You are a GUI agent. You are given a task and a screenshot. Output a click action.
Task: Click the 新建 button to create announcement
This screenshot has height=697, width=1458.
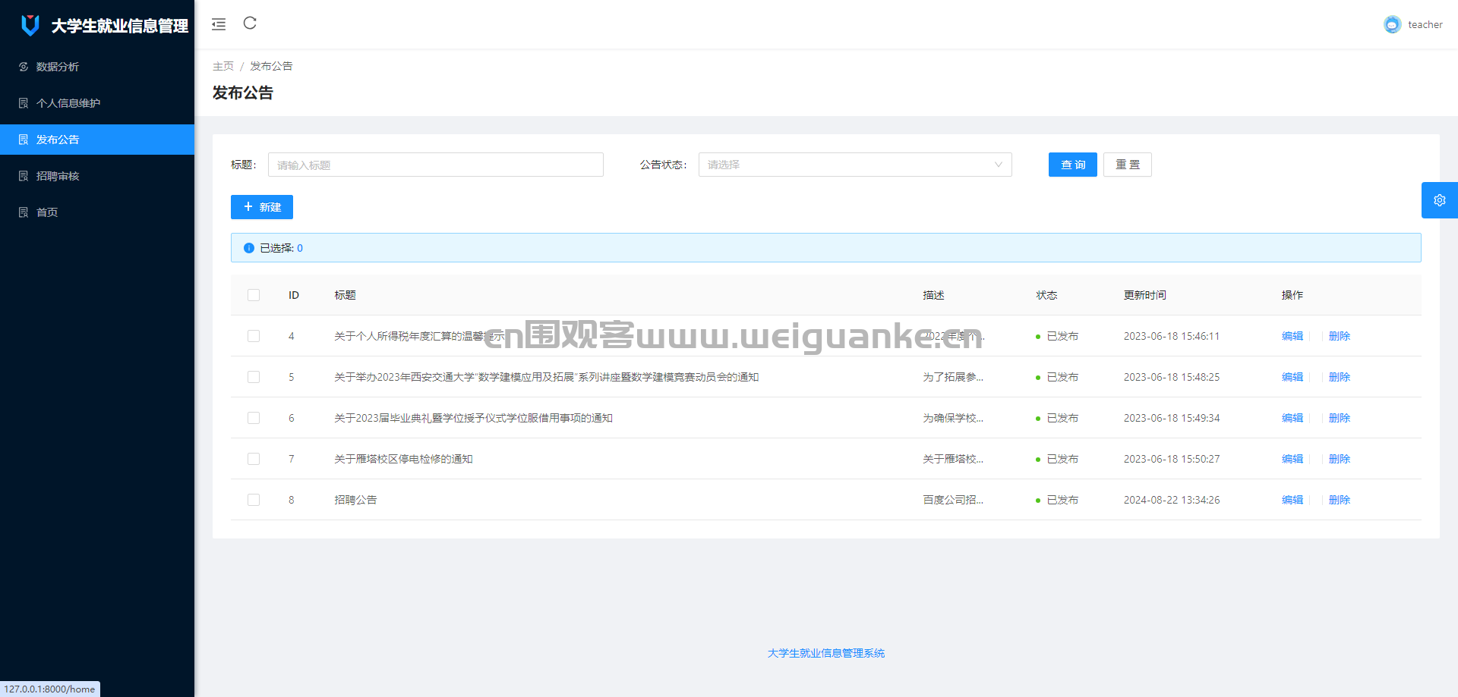262,207
